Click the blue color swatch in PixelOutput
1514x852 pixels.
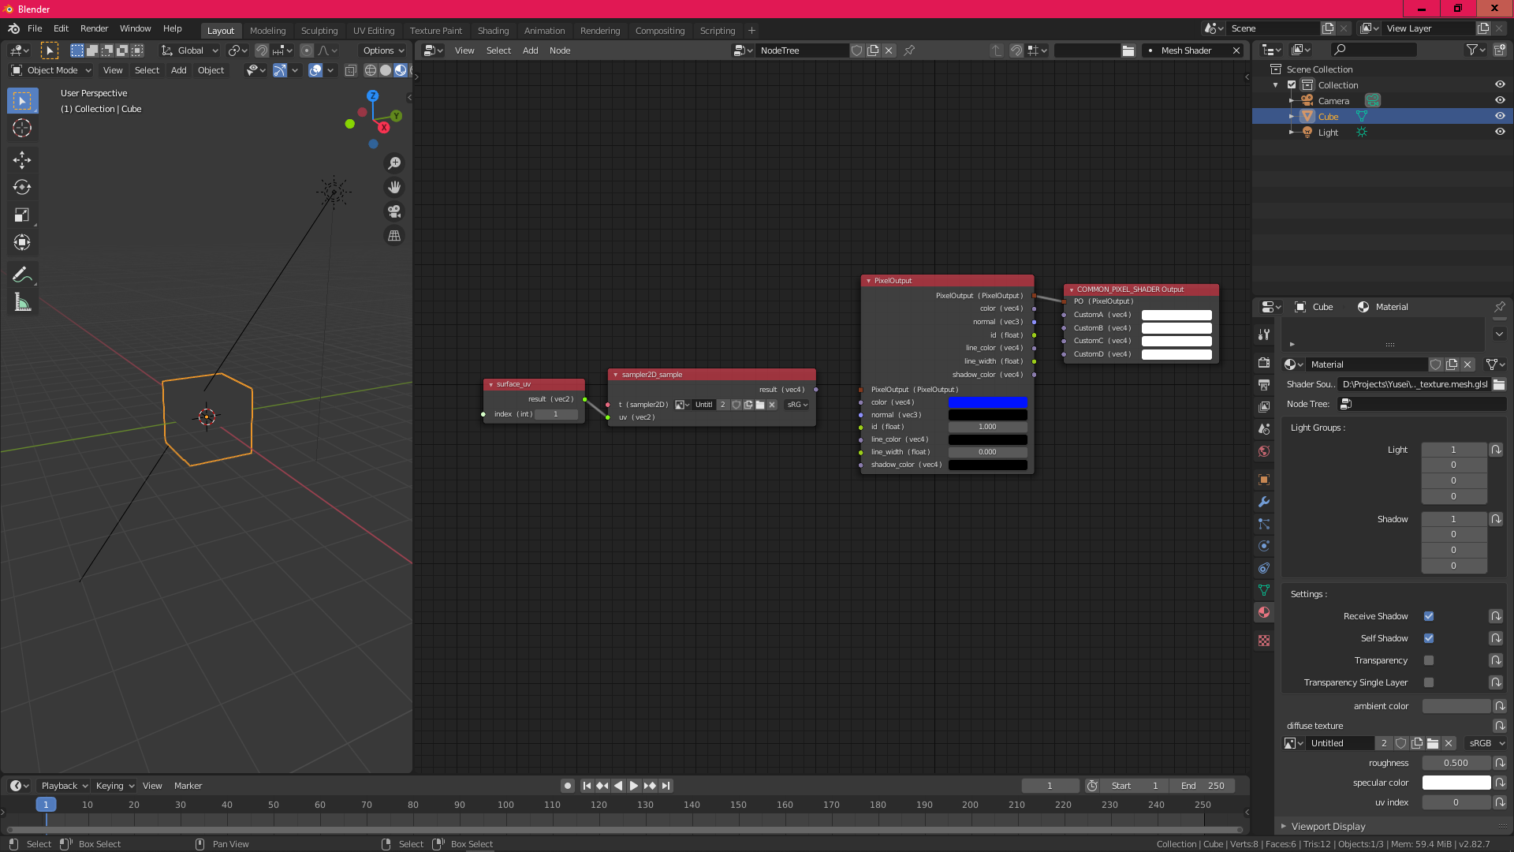[x=987, y=402]
